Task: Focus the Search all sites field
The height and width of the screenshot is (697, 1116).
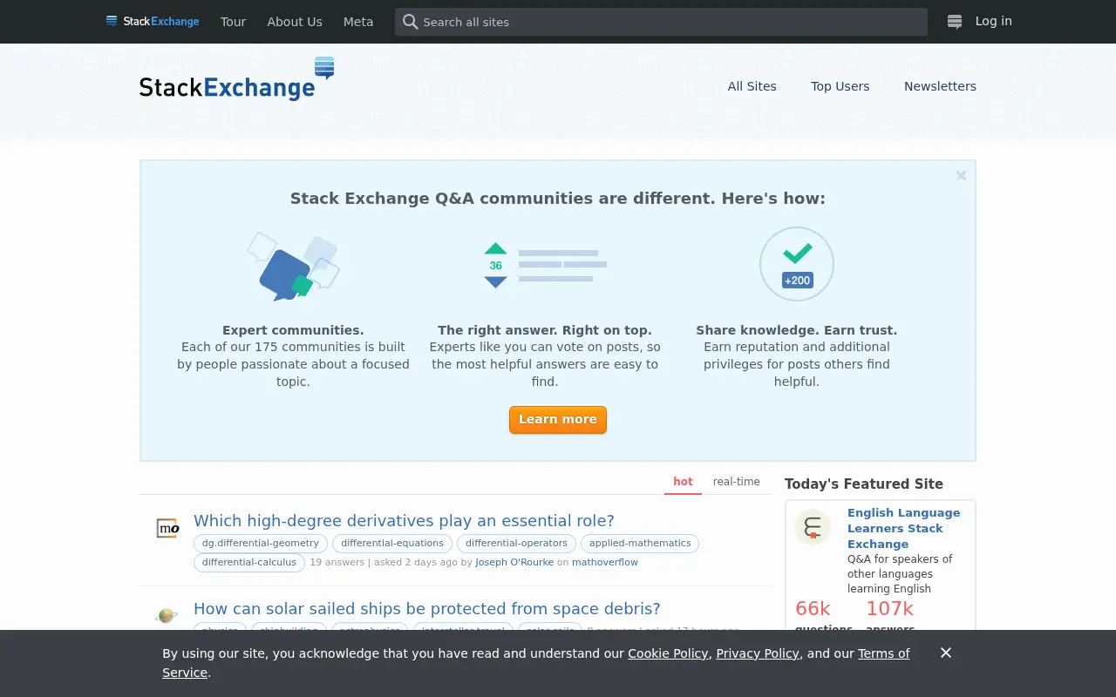Action: coord(661,22)
